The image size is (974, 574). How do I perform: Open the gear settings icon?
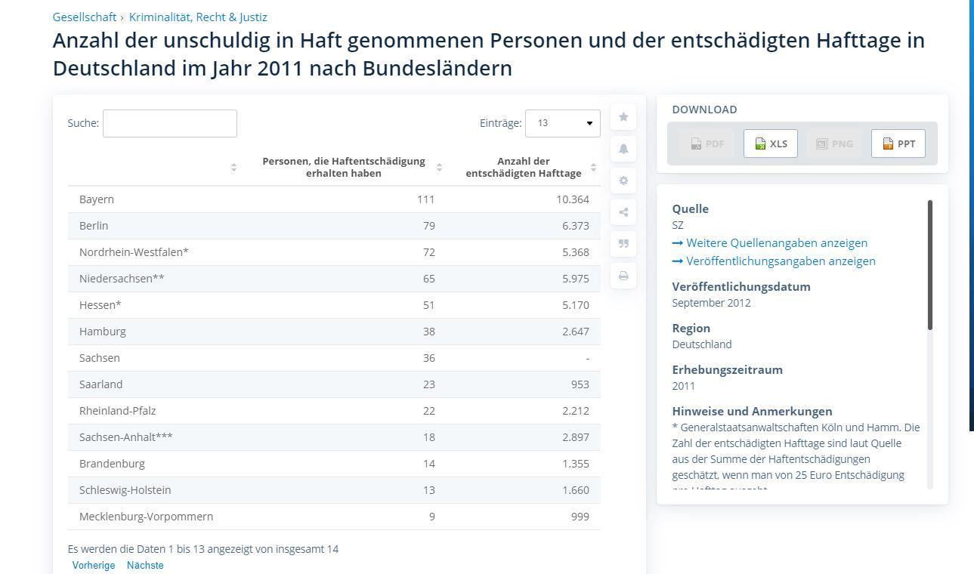click(623, 181)
